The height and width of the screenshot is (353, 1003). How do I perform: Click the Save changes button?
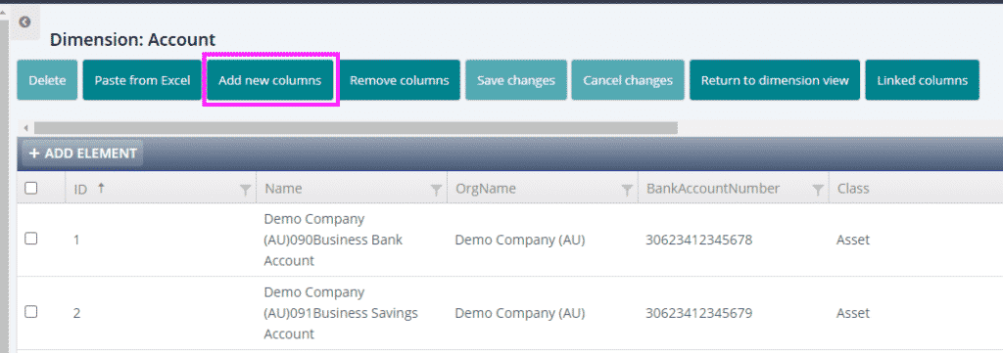pyautogui.click(x=516, y=80)
